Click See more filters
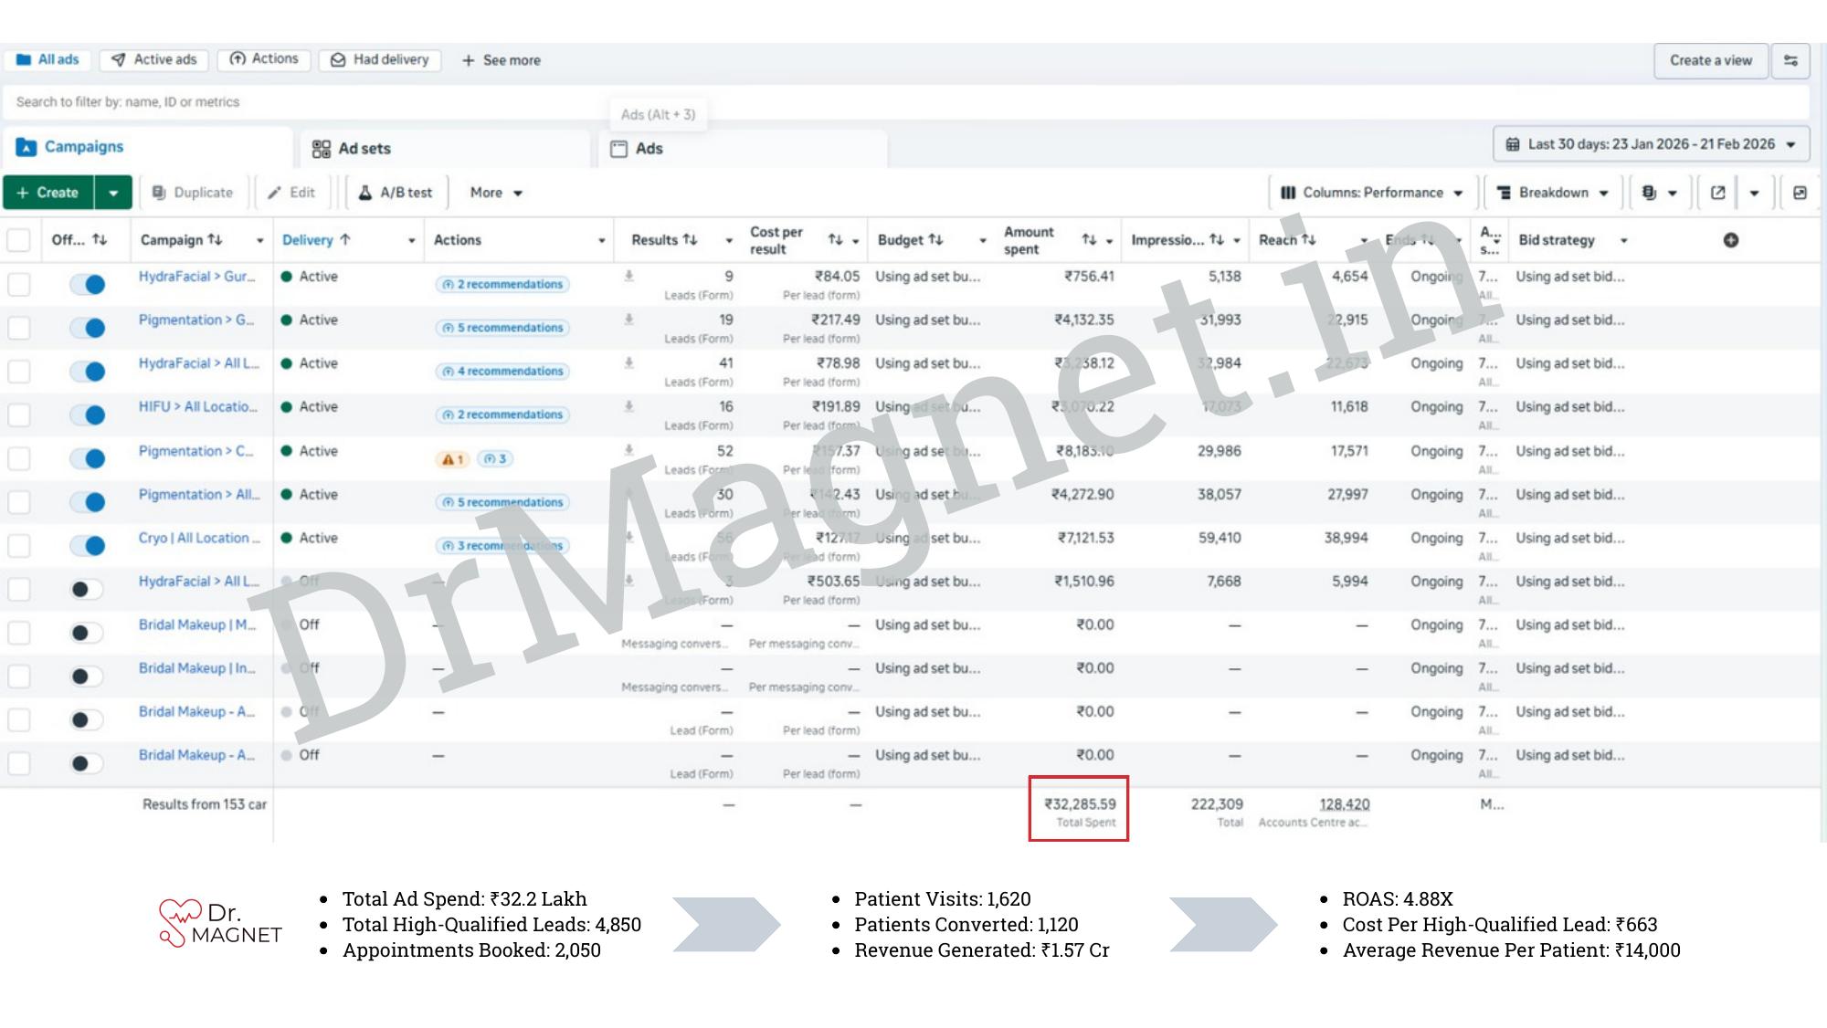 501,60
